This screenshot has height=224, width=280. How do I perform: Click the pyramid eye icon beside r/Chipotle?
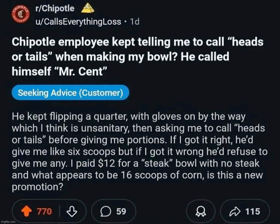[88, 9]
